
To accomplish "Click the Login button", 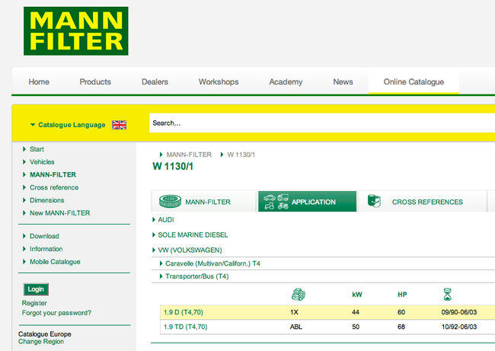I will pos(36,289).
